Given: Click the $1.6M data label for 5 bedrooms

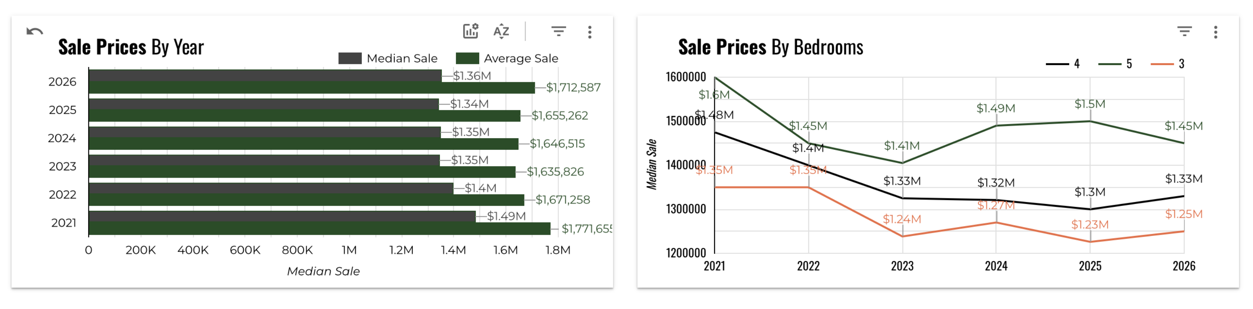Looking at the screenshot, I should tap(713, 95).
